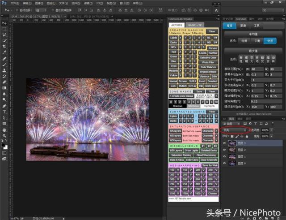The image size is (286, 220).
Task: Select the History Brush tool
Action: click(x=4, y=76)
